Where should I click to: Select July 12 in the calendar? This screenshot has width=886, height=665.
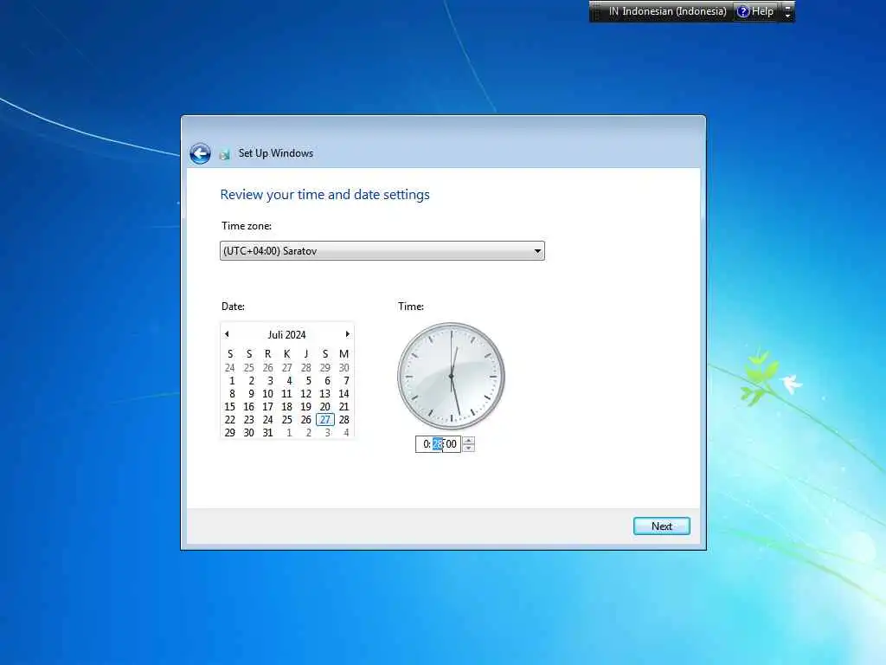tap(305, 394)
